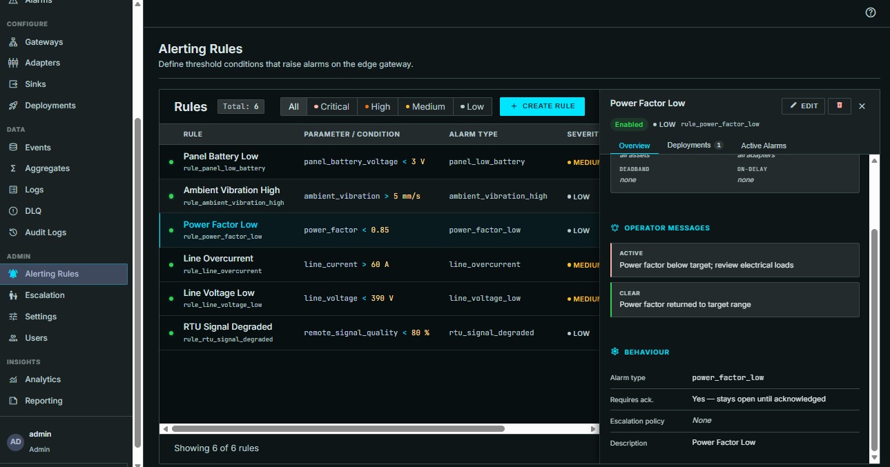The height and width of the screenshot is (467, 890).
Task: Click the Alerting Rules bell icon
Action: coord(13,274)
